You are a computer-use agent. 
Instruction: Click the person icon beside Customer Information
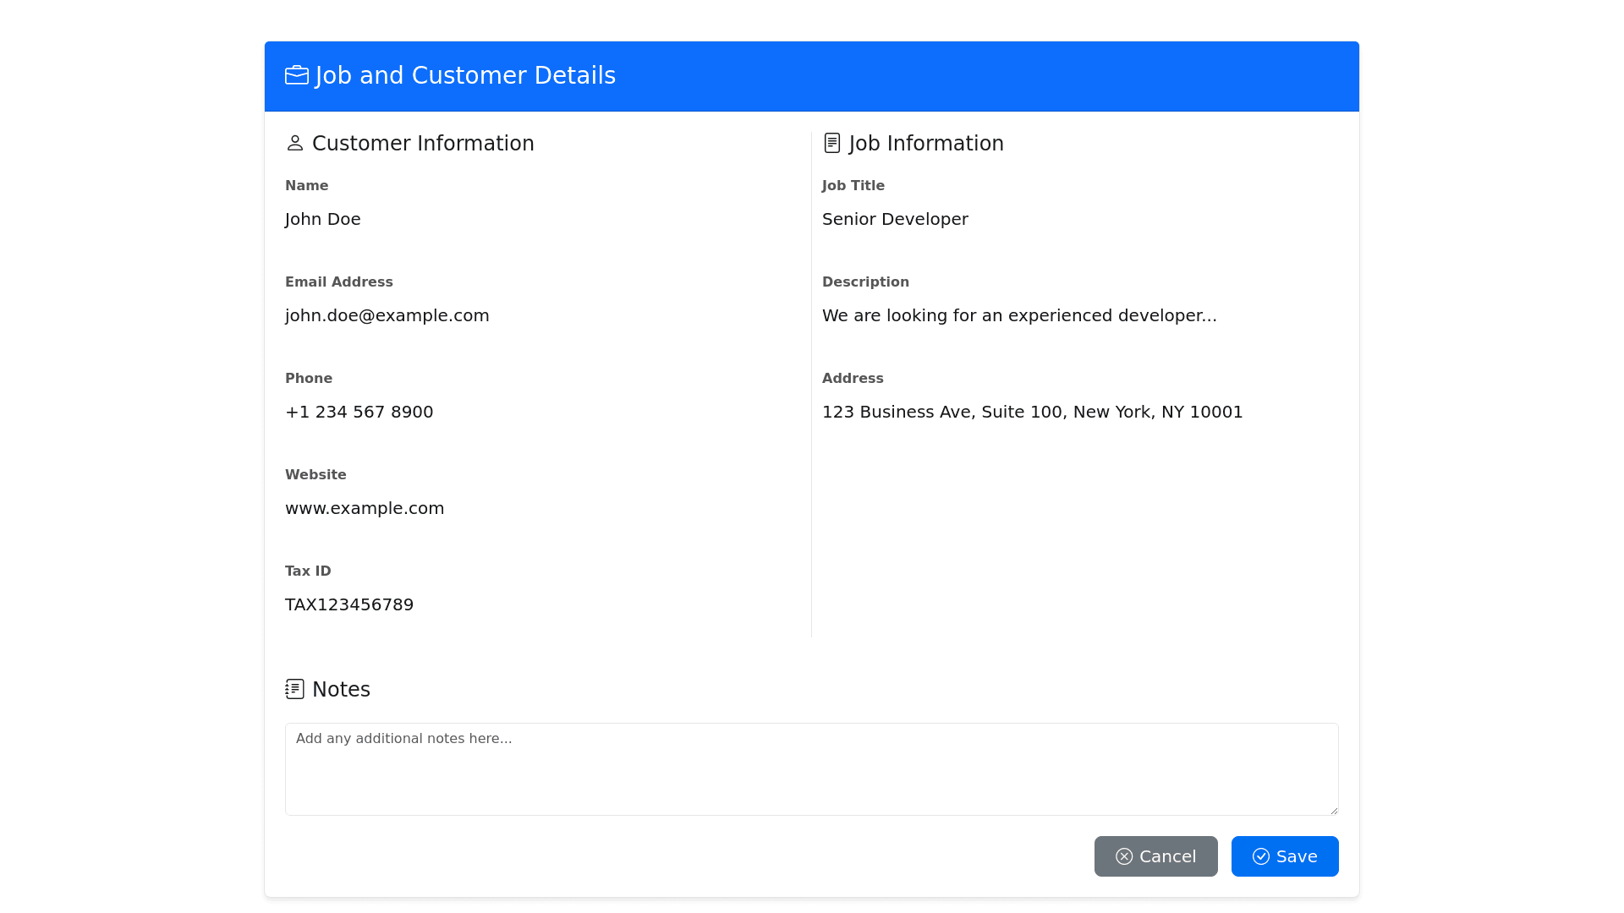tap(294, 144)
